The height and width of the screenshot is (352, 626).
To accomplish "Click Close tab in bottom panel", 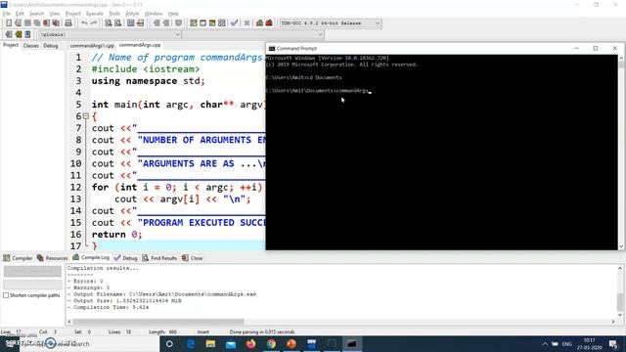I will [193, 258].
